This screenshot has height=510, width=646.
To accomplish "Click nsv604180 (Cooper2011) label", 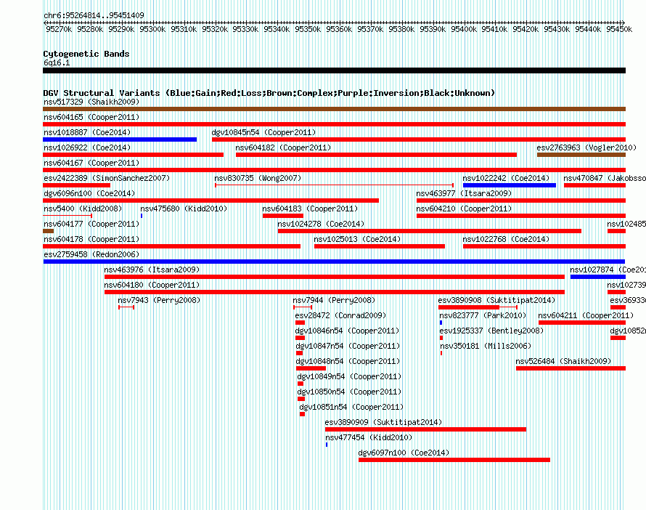I will pos(152,285).
